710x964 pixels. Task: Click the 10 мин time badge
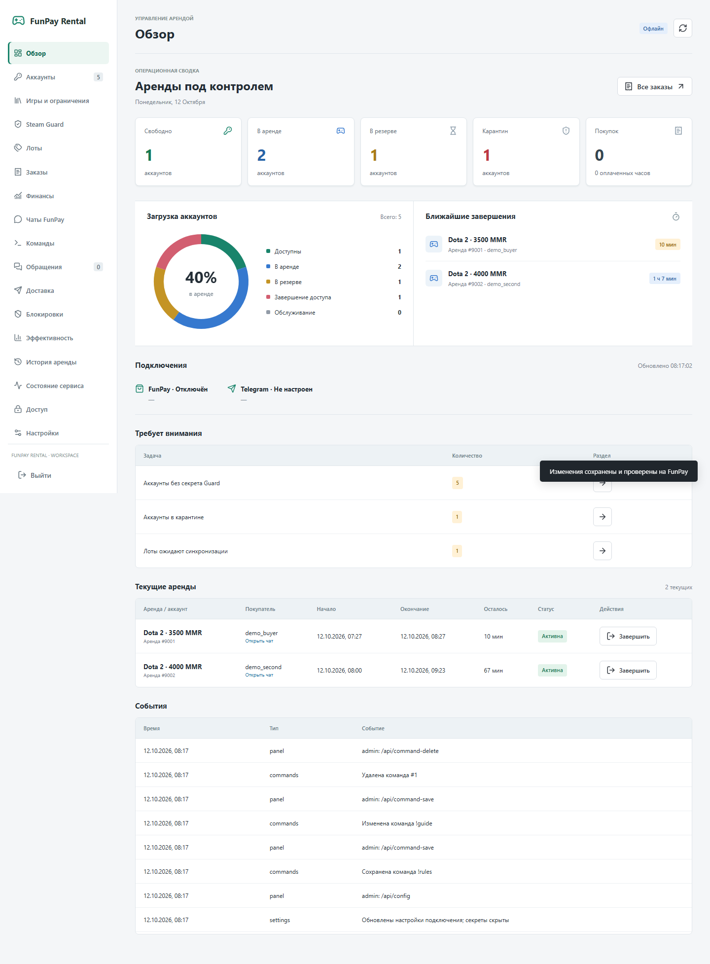(668, 245)
